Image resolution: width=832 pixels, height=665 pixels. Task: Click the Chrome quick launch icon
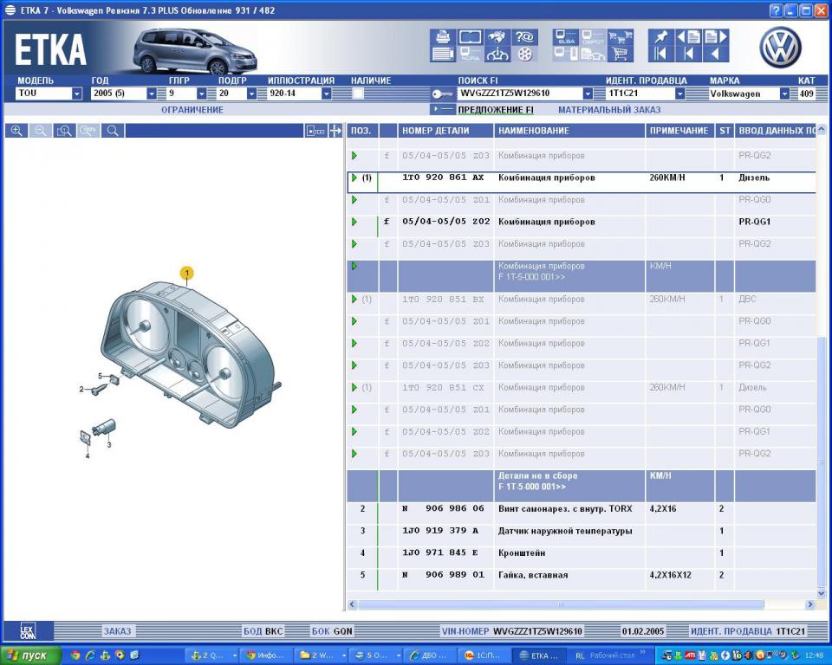coord(75,655)
